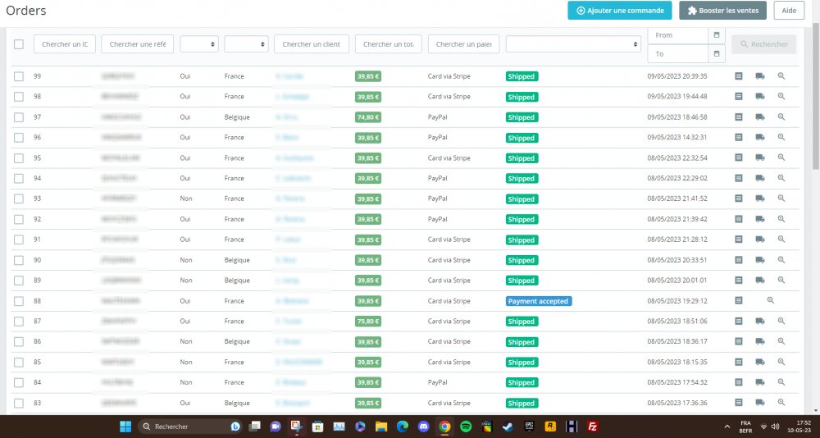Click the delivery truck icon for order 99
The height and width of the screenshot is (438, 820).
[760, 76]
